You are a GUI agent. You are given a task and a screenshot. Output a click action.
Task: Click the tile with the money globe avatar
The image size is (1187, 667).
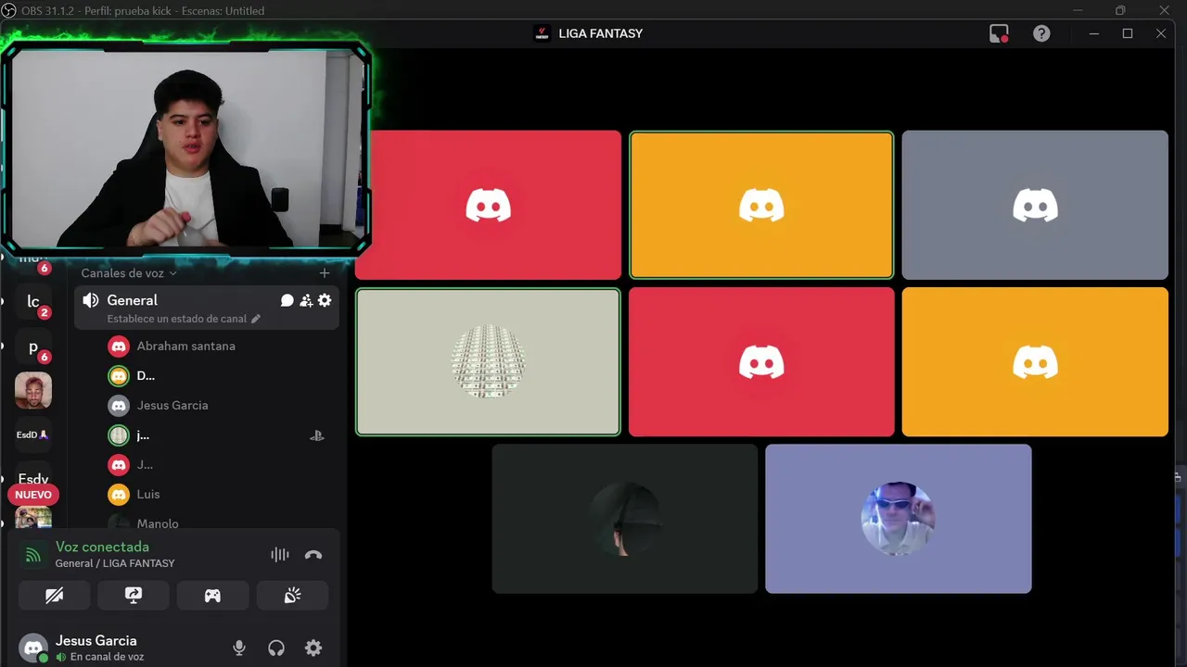tap(488, 361)
